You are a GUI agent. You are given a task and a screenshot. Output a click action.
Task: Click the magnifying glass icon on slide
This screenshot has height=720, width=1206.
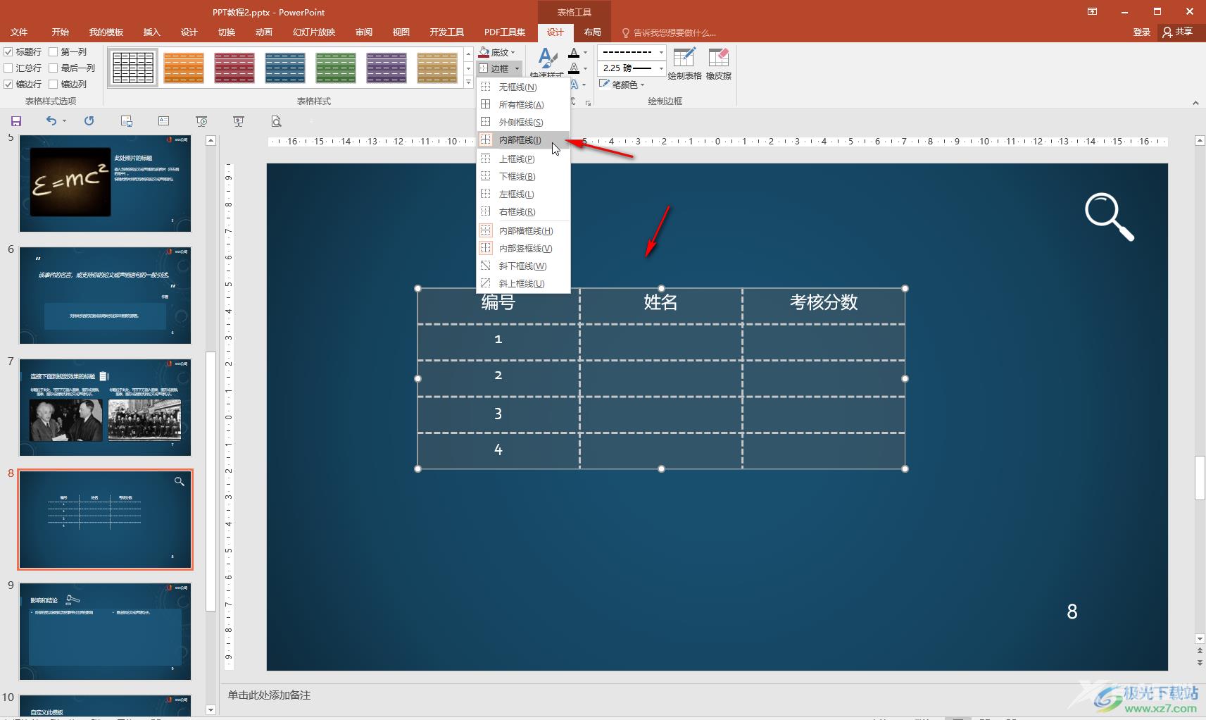tap(1109, 217)
